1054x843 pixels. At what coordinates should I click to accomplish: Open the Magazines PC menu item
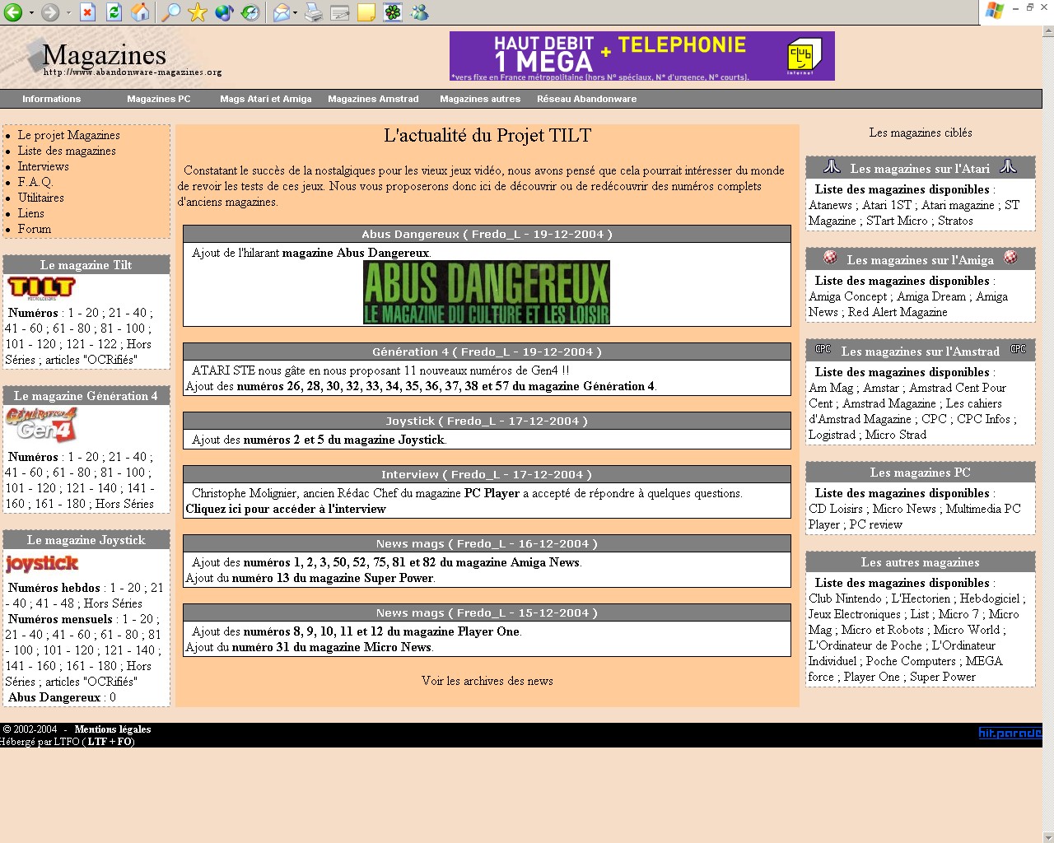coord(159,99)
